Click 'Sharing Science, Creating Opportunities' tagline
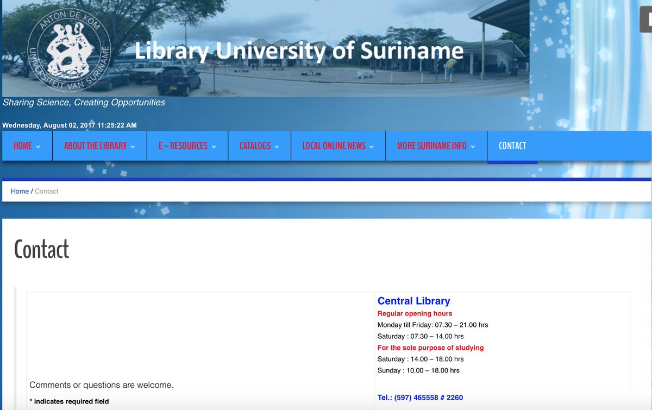The width and height of the screenshot is (652, 410). pyautogui.click(x=84, y=102)
